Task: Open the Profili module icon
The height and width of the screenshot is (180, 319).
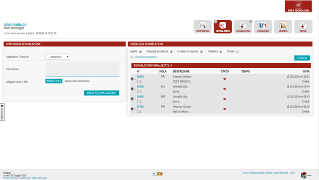Action: 303,27
